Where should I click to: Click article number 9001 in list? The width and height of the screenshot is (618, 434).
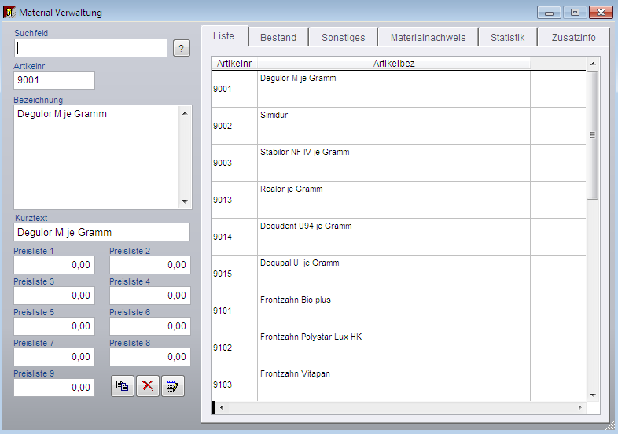(x=223, y=89)
